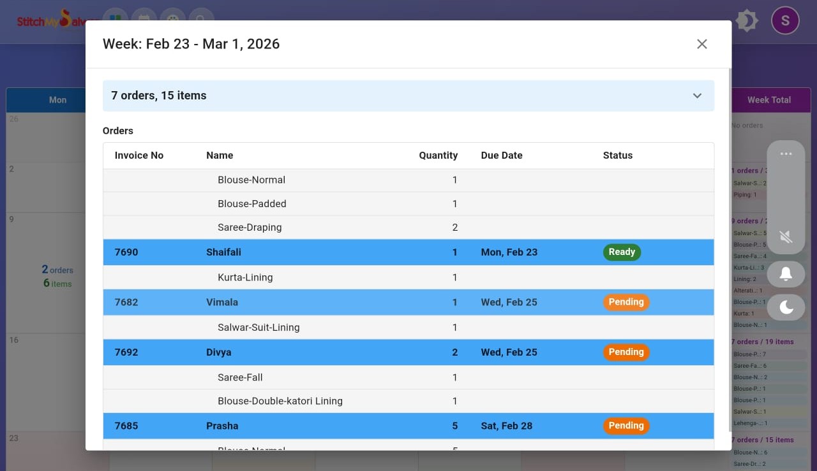Image resolution: width=817 pixels, height=471 pixels.
Task: Close the week details dialog
Action: click(x=701, y=44)
